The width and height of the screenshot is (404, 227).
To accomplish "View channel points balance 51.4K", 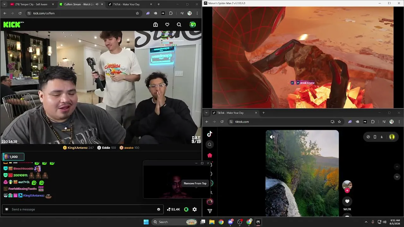I will (x=173, y=209).
